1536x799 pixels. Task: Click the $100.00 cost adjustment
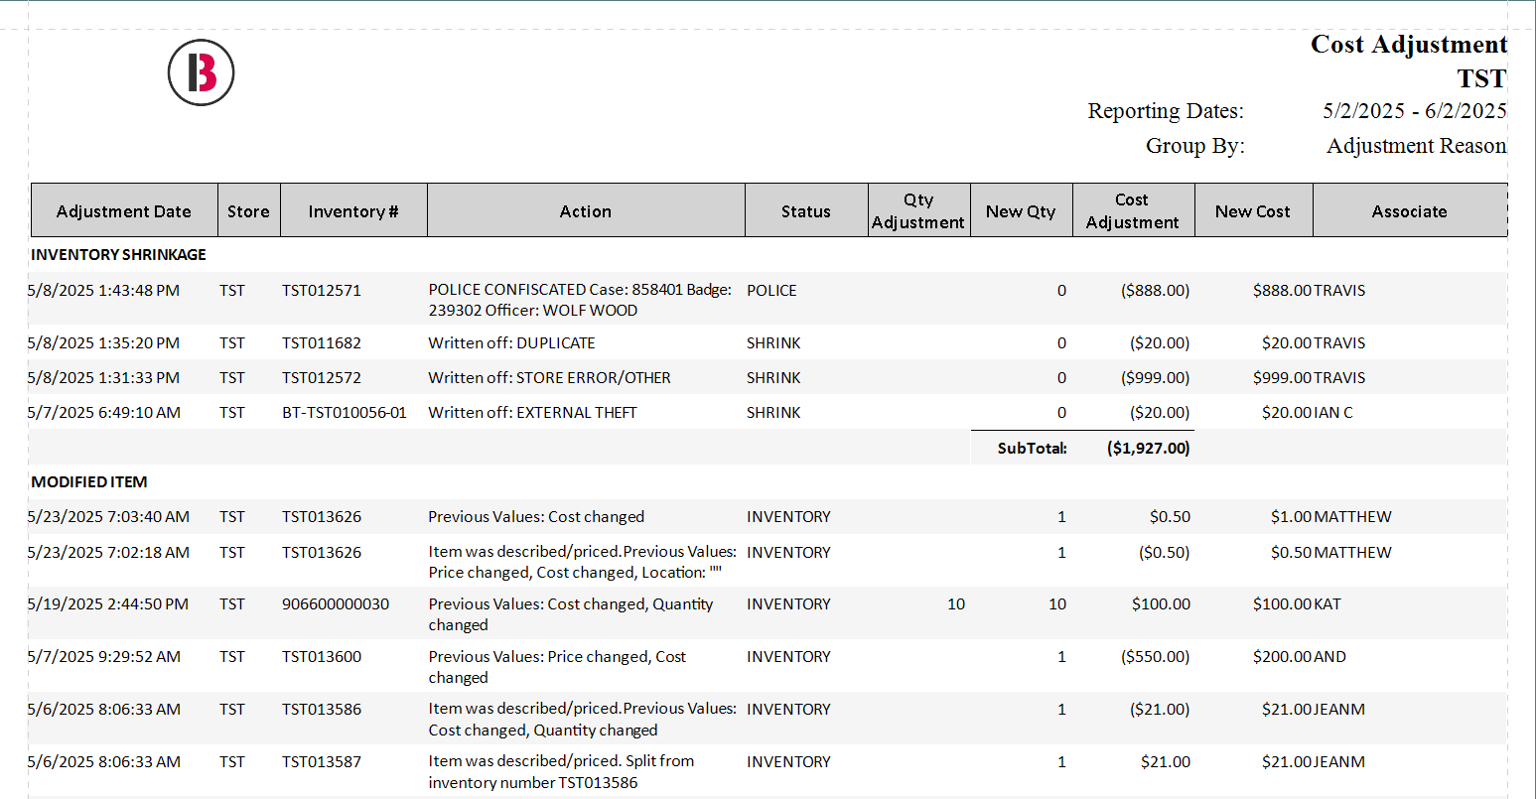(x=1161, y=603)
